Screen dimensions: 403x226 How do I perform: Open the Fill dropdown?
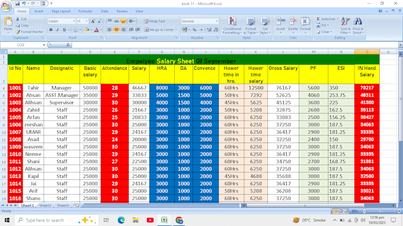point(322,25)
